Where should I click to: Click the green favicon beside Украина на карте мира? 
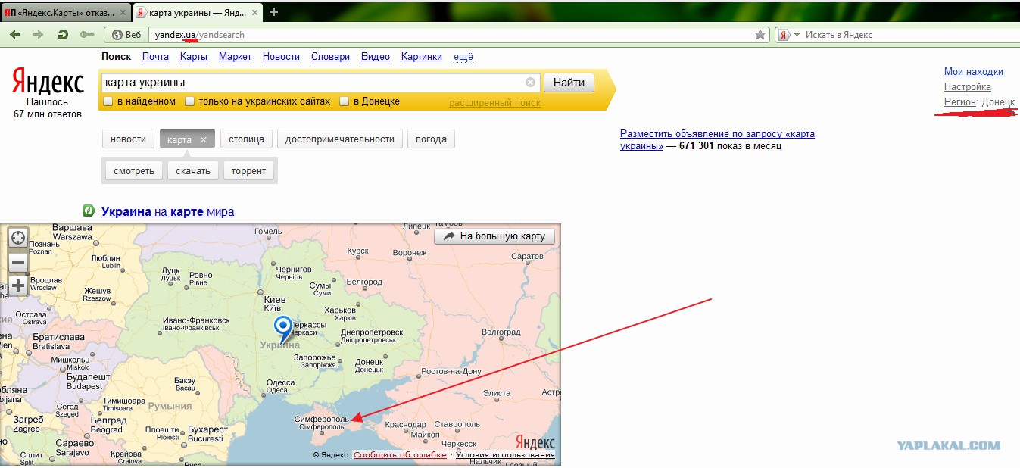tap(89, 211)
